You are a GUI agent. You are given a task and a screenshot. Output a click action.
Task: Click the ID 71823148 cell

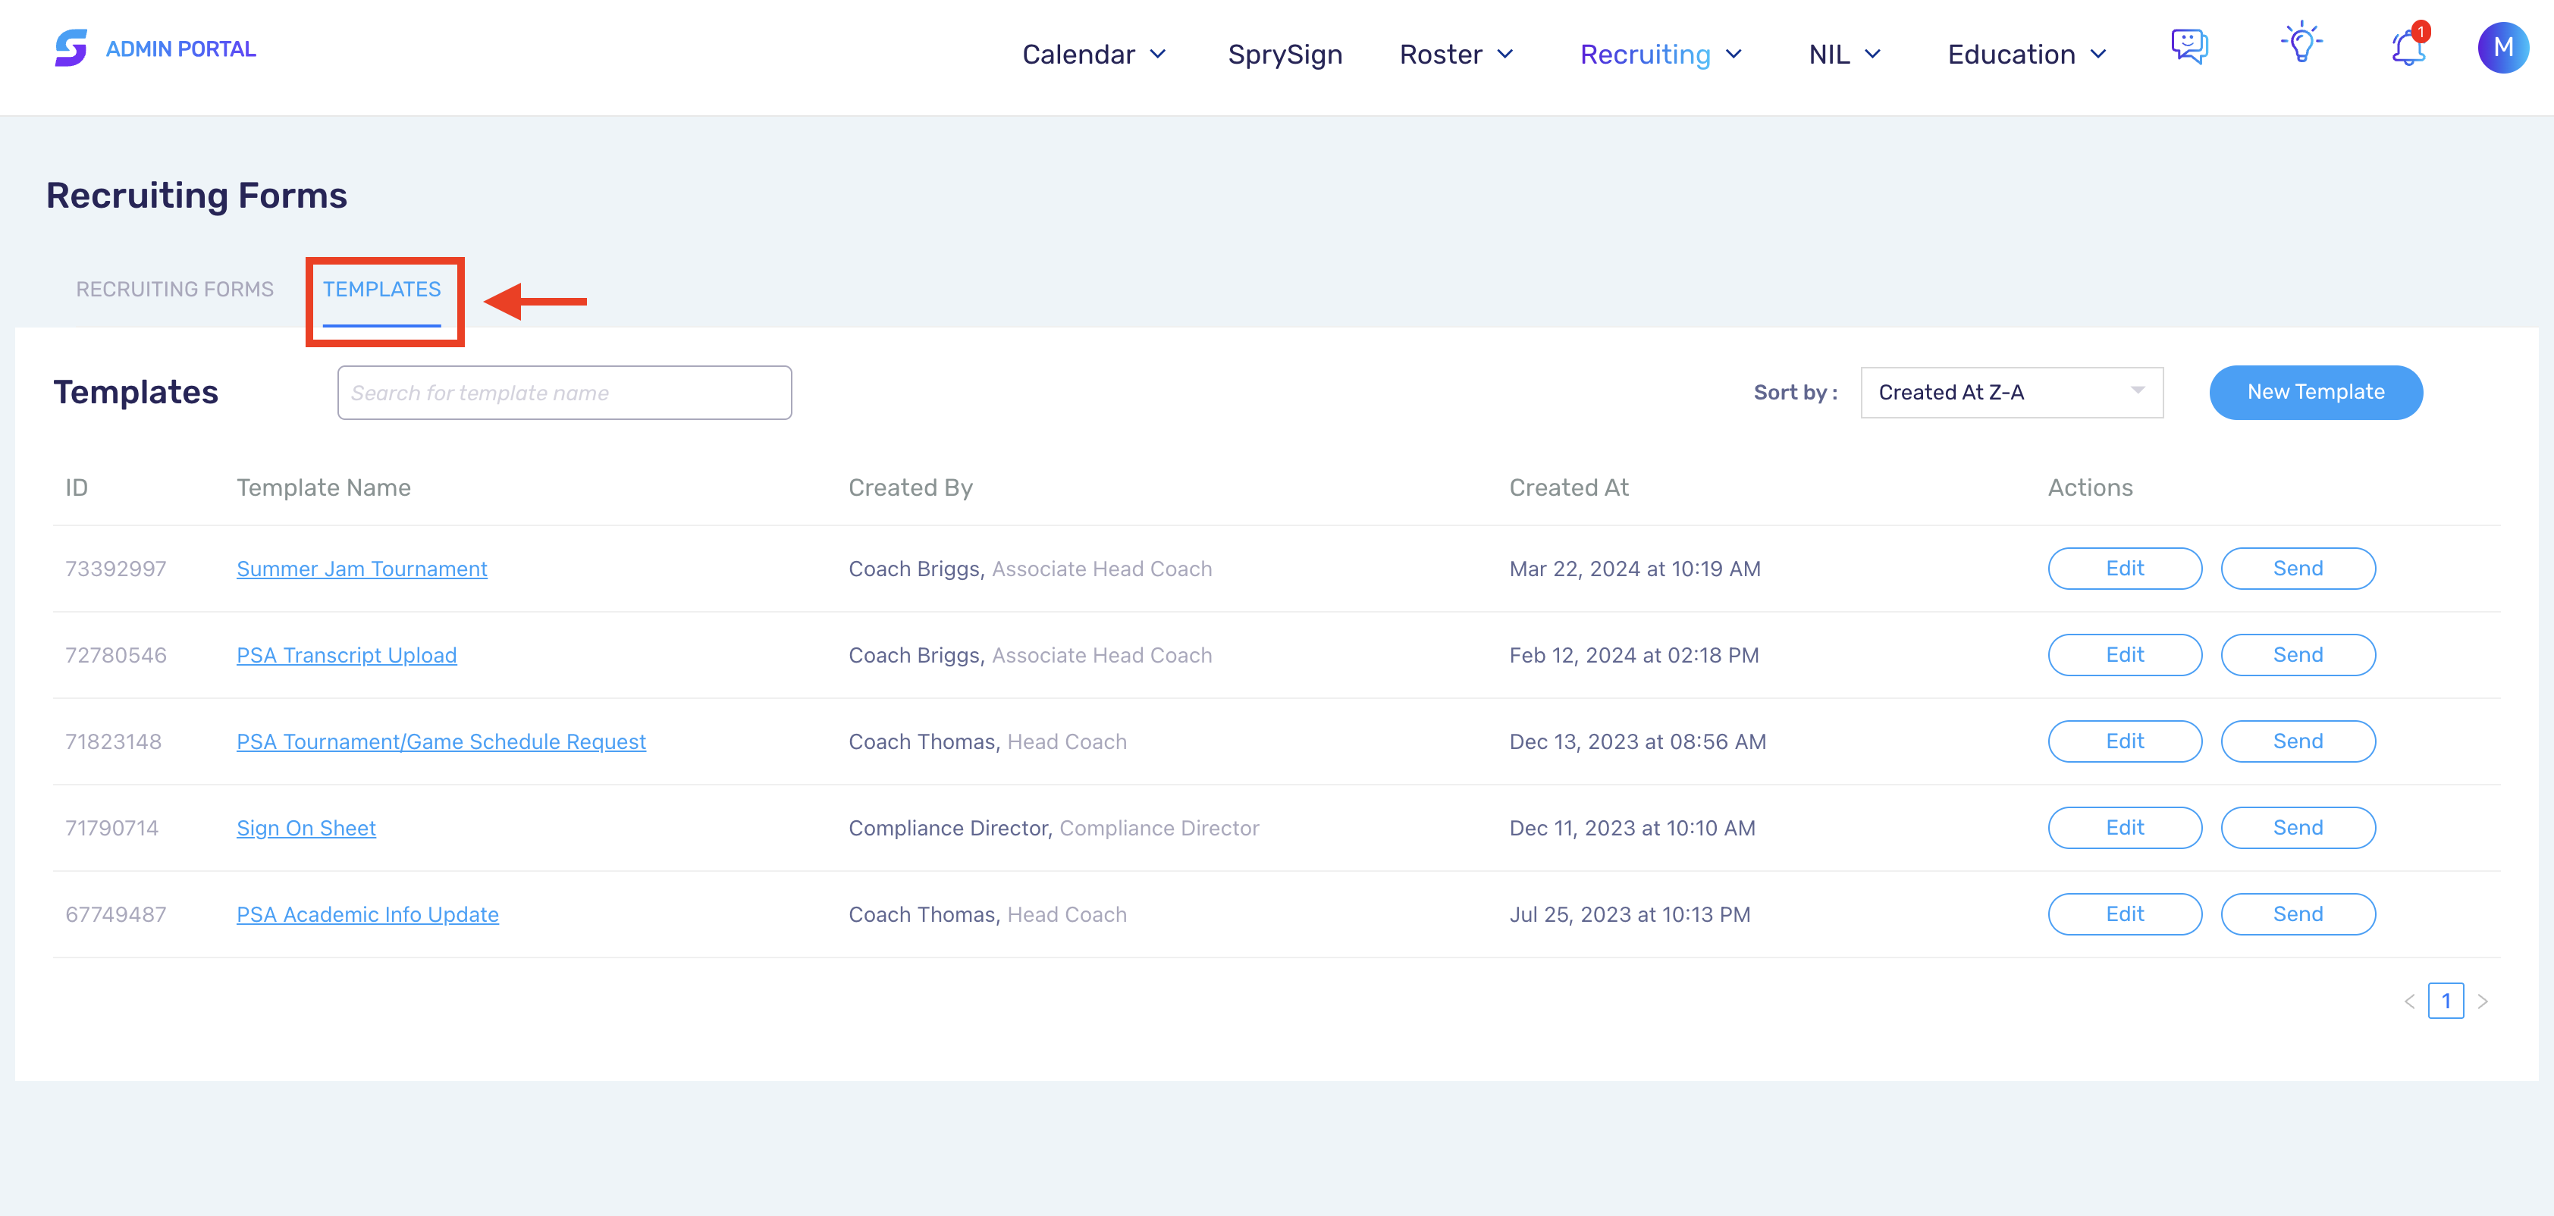113,741
